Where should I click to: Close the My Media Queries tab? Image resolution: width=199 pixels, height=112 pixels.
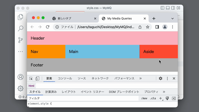(145, 19)
